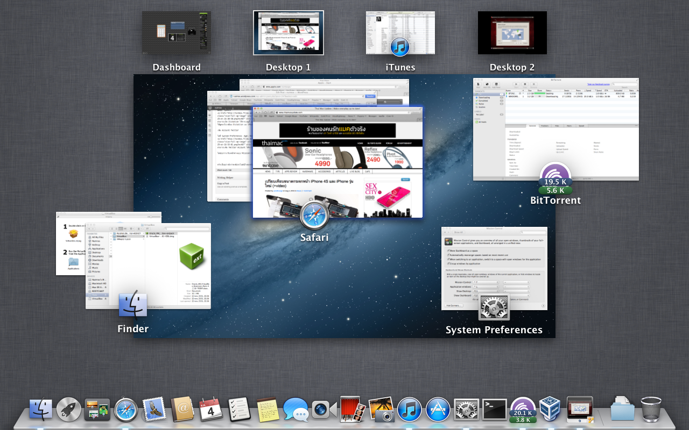Viewport: 689px width, 430px height.
Task: Uncheck 'Group windows by application'
Action: (x=448, y=264)
